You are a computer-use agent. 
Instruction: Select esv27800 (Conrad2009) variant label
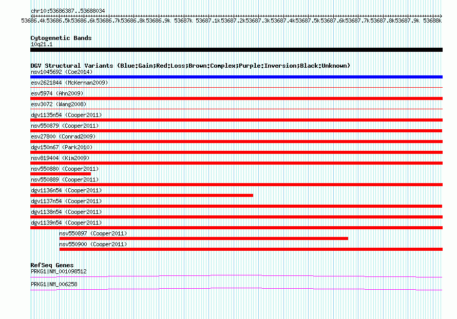pos(63,136)
